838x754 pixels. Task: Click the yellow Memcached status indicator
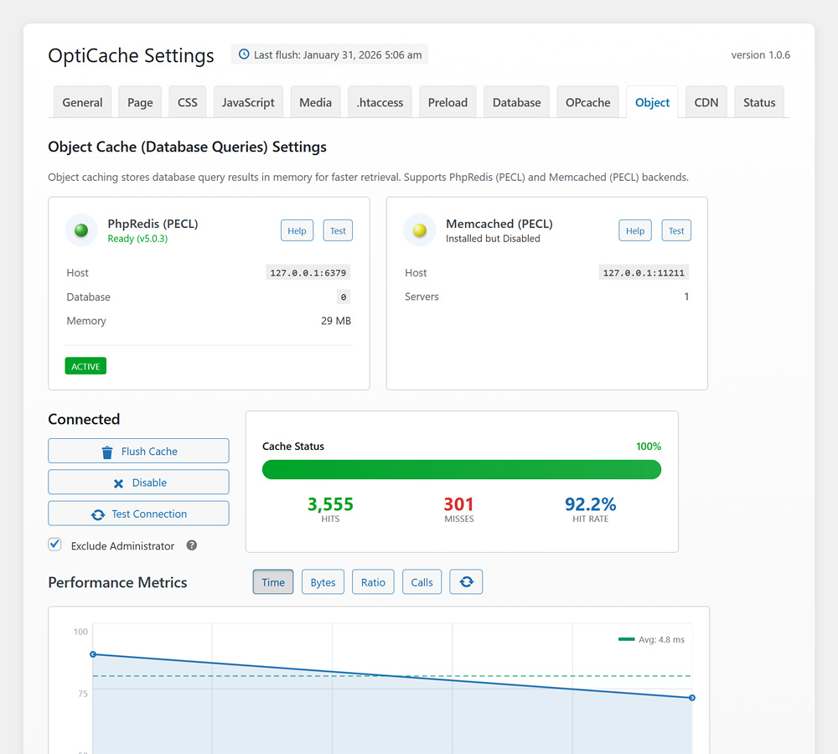coord(420,230)
